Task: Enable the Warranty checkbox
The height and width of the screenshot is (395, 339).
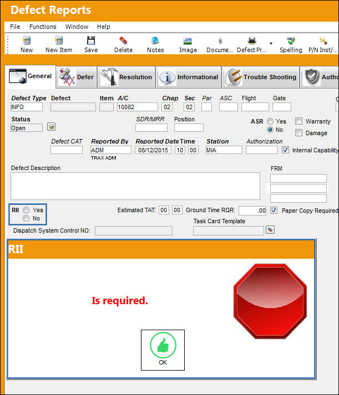Action: click(x=298, y=121)
